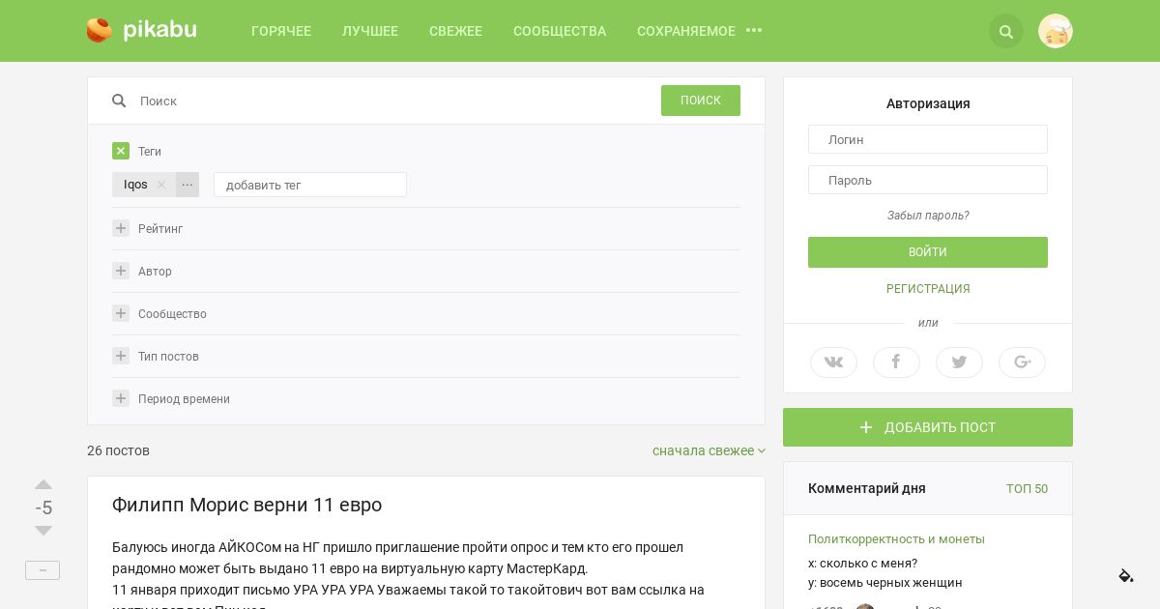This screenshot has height=609, width=1160.
Task: Click the Комментарий дня heading
Action: [x=867, y=488]
